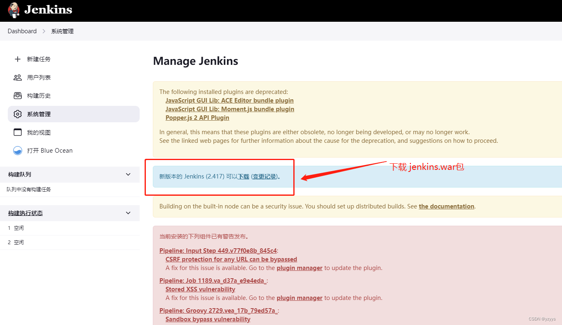
Task: Click the 当前安装的下列组件已有警告发布 text
Action: [x=204, y=236]
